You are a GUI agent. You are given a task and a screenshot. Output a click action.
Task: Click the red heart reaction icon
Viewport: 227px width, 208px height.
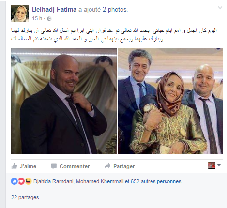pos(21,181)
